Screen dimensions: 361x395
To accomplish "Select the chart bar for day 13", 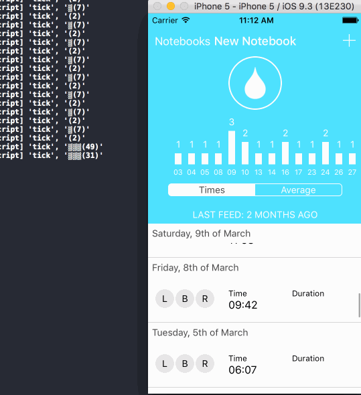I will click(x=259, y=159).
